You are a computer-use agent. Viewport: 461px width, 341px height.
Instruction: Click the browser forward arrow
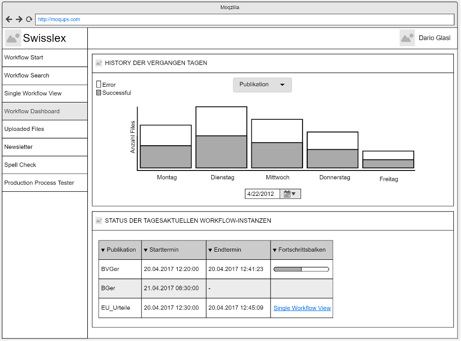click(x=19, y=19)
